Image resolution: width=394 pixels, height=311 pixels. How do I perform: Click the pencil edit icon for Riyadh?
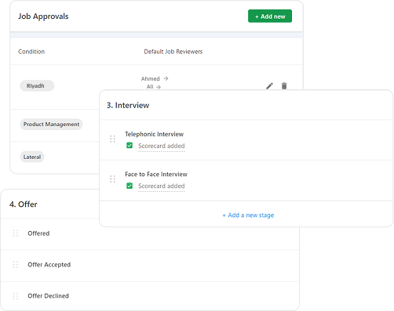(269, 86)
